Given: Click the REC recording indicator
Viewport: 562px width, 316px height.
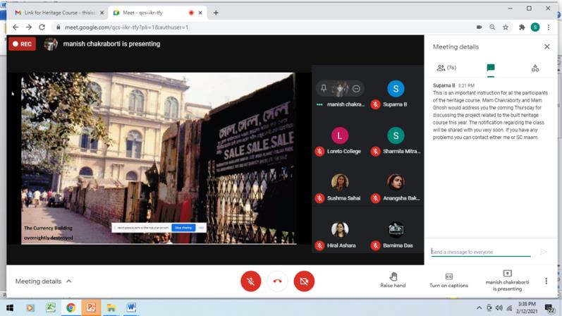Looking at the screenshot, I should click(x=22, y=44).
